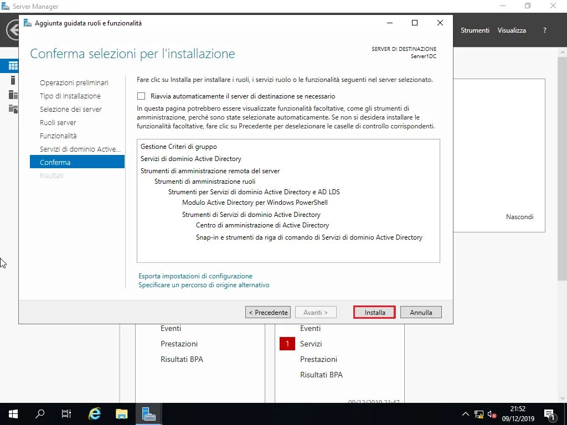Click the red Servizi alert badge
567x425 pixels.
[x=287, y=344]
